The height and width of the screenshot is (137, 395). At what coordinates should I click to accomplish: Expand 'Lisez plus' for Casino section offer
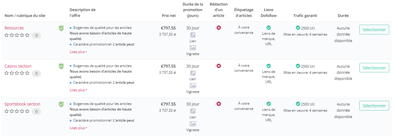pos(78,90)
